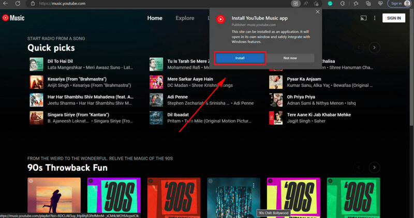Click the SIGN IN button
Screen dimensions: 414x218
[394, 18]
